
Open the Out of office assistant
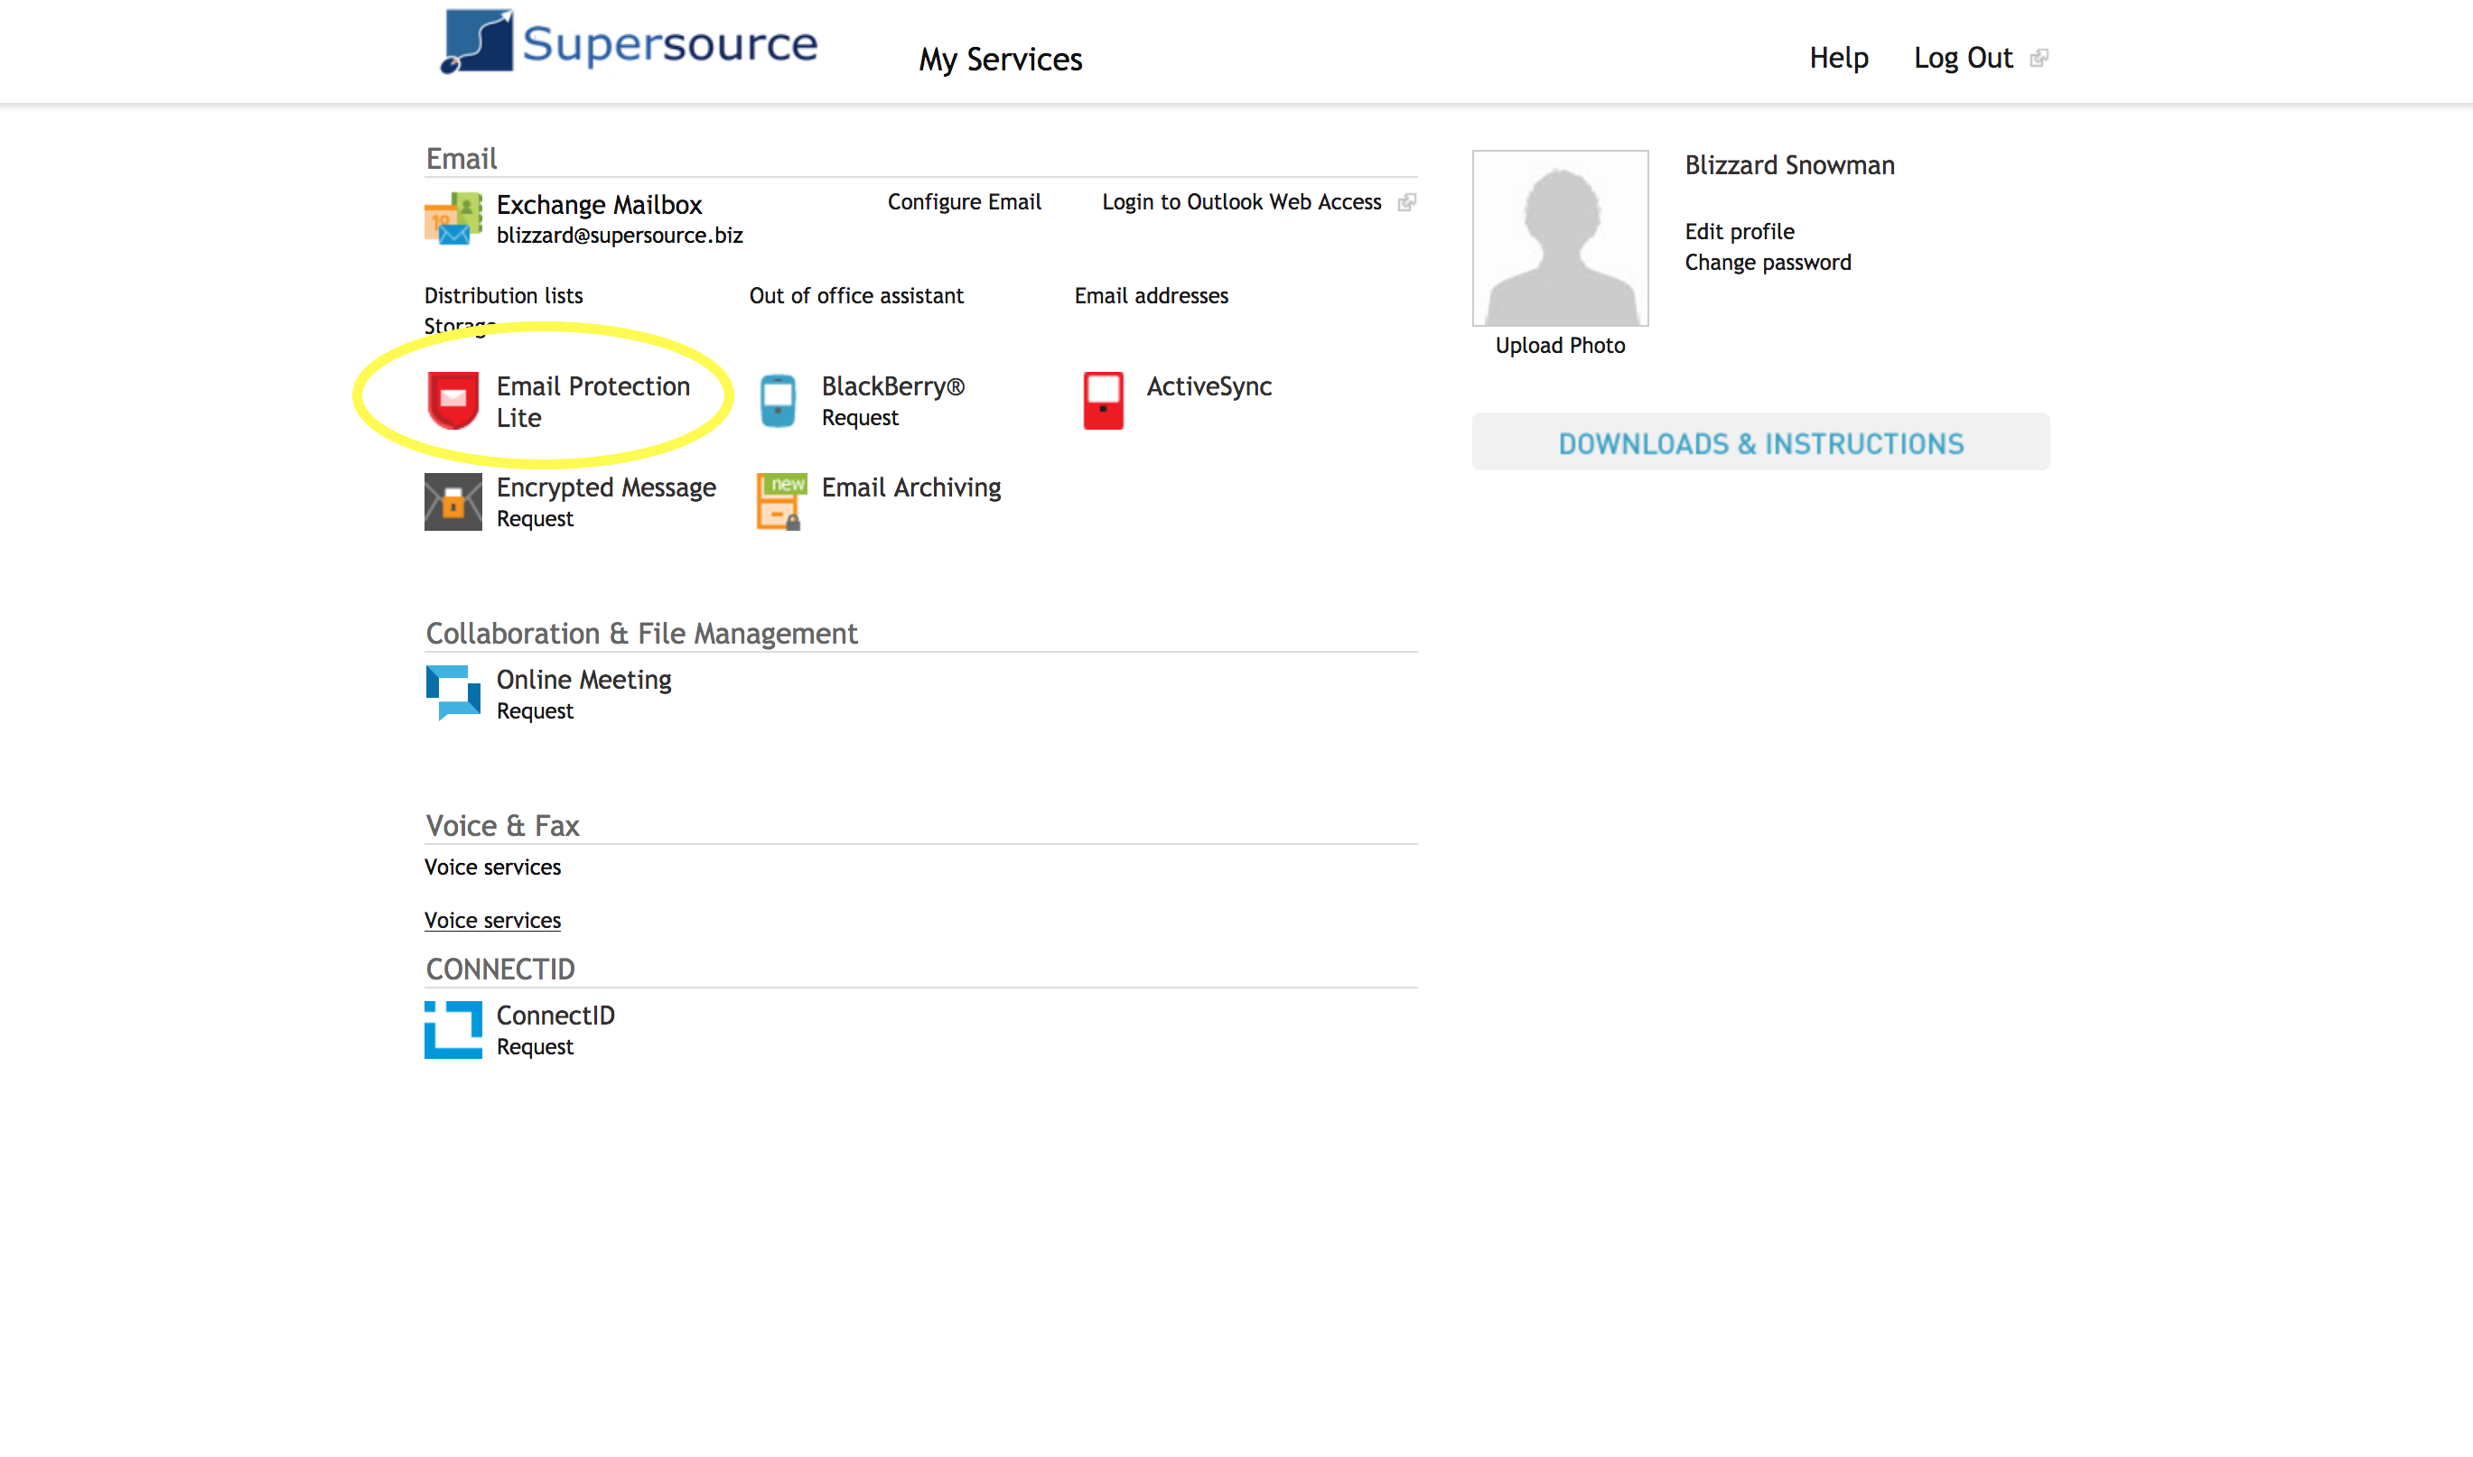(x=855, y=295)
